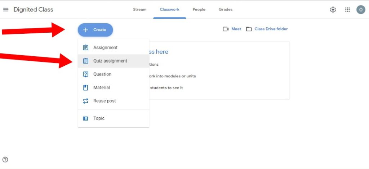Select Topic in the Create menu
This screenshot has height=169, width=369.
tap(114, 118)
